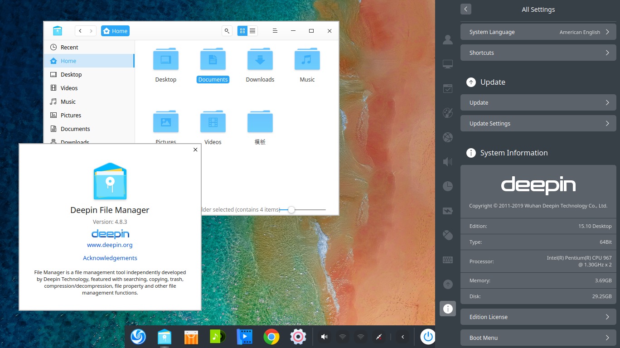
Task: Open Time and Date clock icon
Action: tap(448, 186)
